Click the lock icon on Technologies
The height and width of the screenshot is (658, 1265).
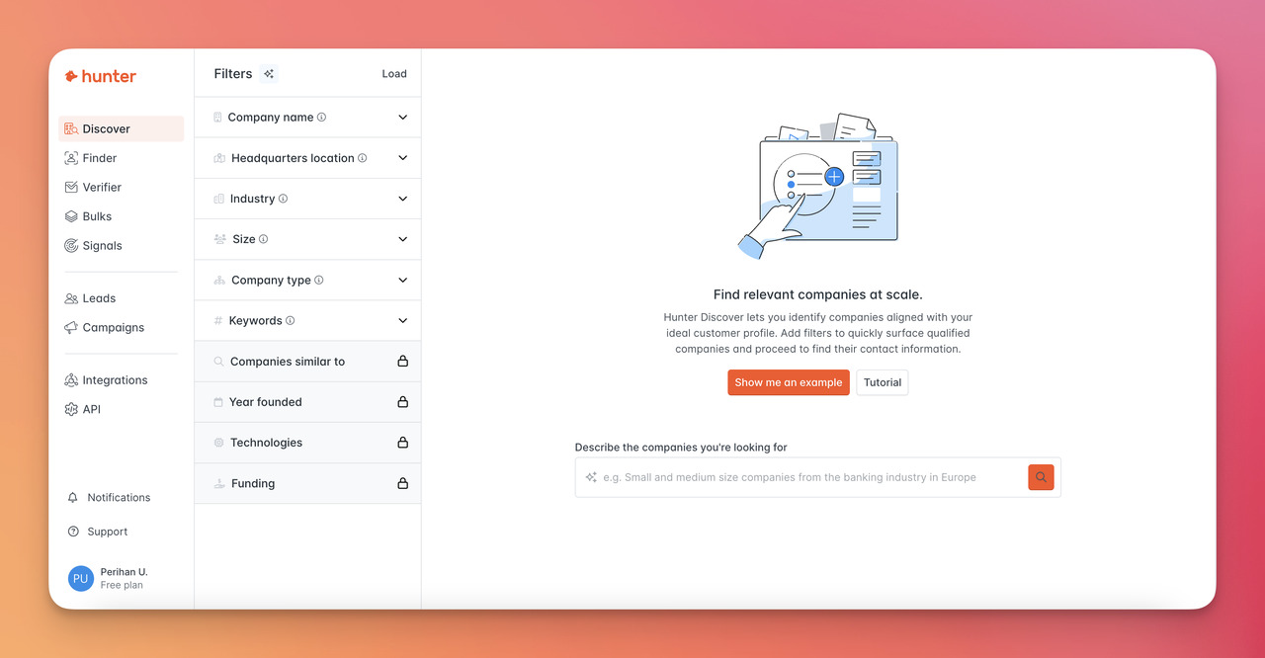(402, 443)
